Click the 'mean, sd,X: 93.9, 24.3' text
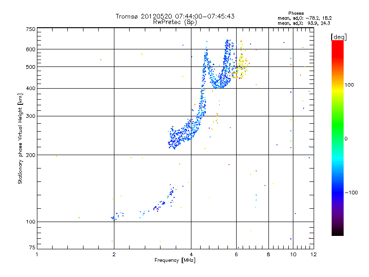The width and height of the screenshot is (369, 277). tap(304, 23)
